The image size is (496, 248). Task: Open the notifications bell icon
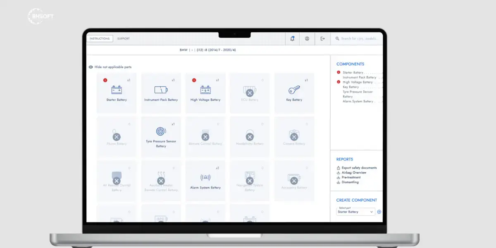pos(293,38)
